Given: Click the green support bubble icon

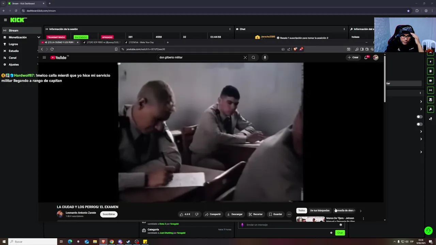Looking at the screenshot, I should coord(429,231).
